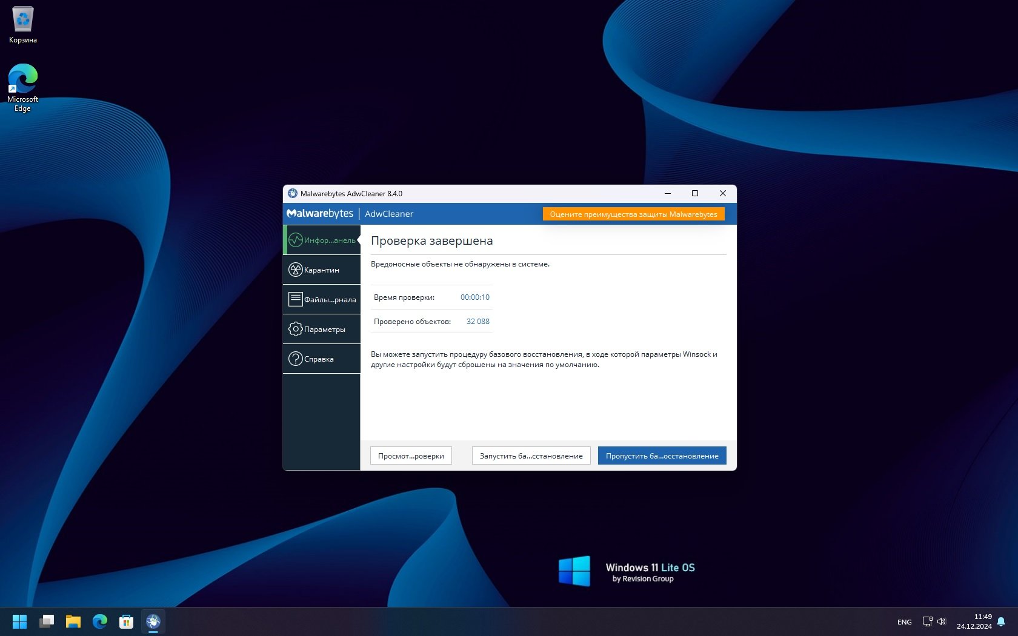
Task: Switch the ENG input language indicator
Action: point(904,622)
